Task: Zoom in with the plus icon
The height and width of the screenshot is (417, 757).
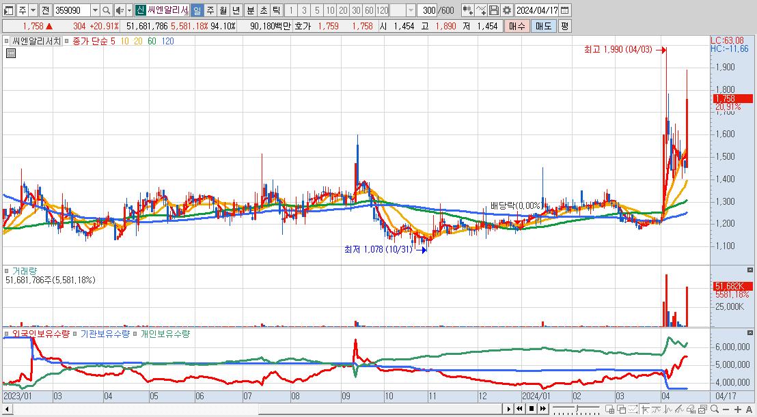Action: coord(738,409)
